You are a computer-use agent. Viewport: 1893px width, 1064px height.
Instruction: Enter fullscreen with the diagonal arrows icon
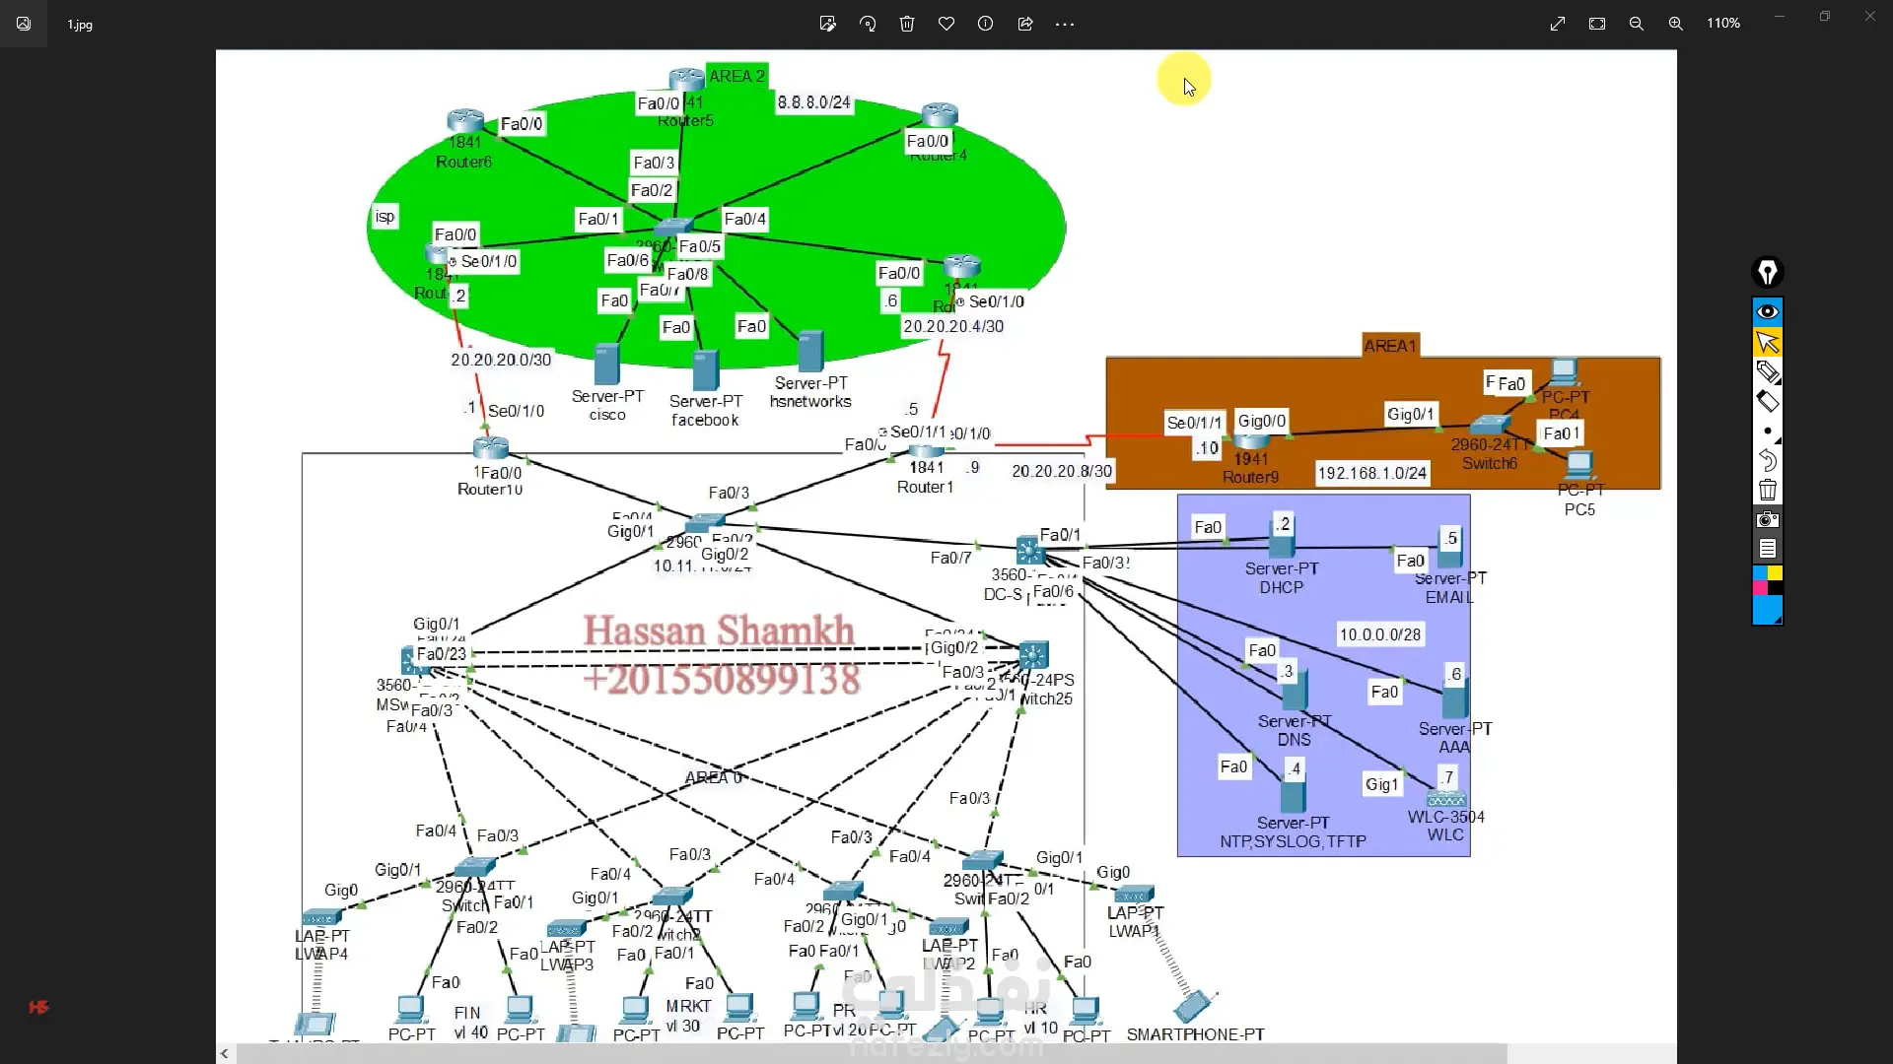click(x=1558, y=24)
